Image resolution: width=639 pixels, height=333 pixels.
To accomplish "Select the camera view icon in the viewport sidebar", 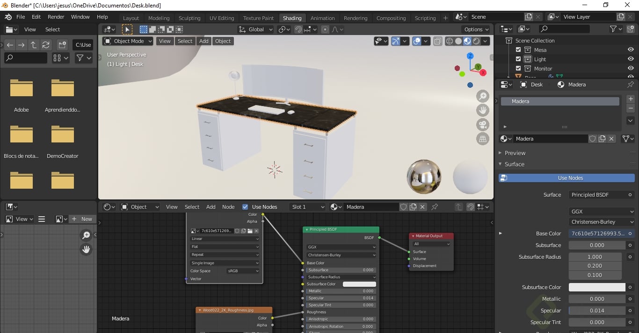I will tap(482, 124).
